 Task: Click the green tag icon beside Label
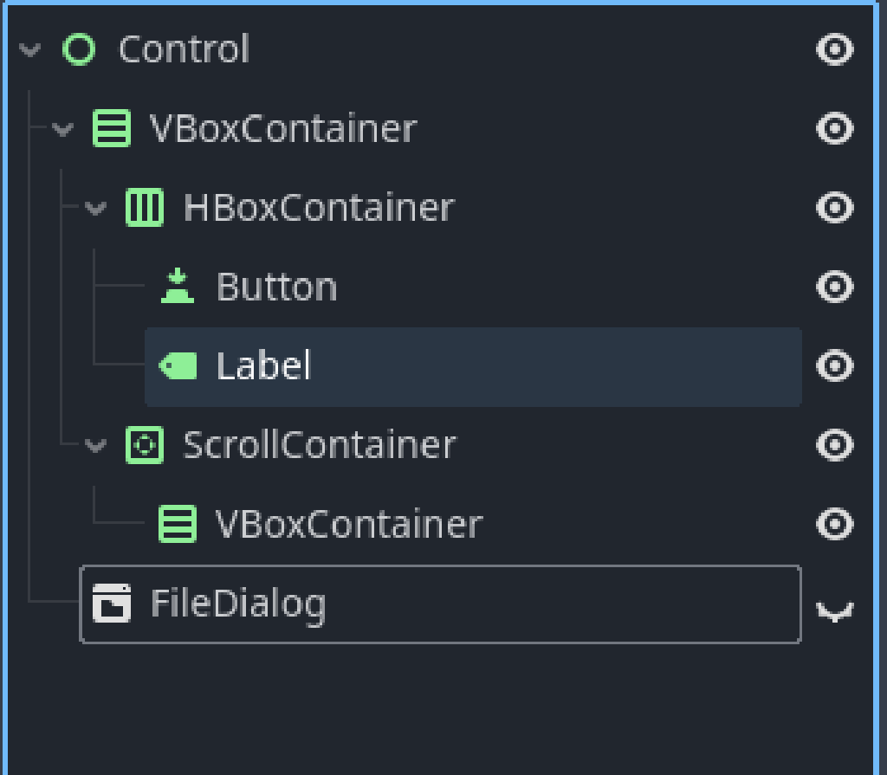pos(177,366)
